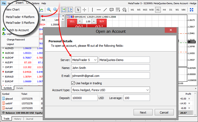198x122 pixels.
Task: Click the Next button
Action: tap(143, 112)
